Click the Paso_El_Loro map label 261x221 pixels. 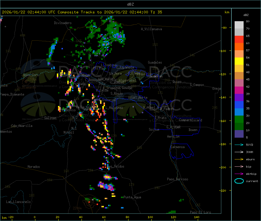[200, 212]
